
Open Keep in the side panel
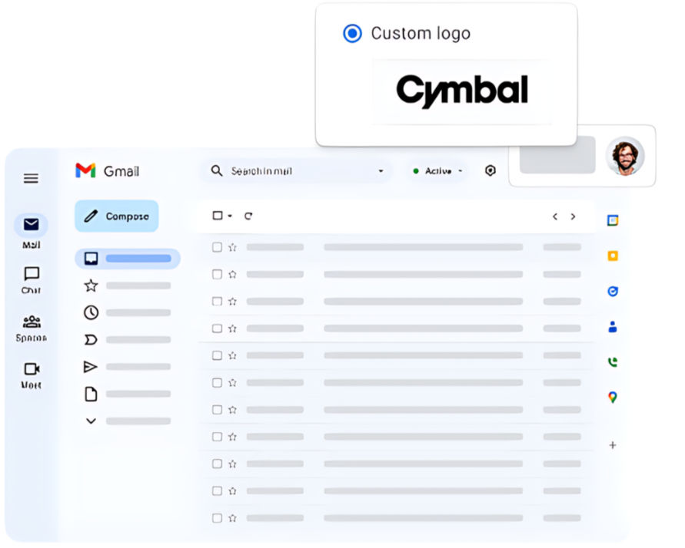613,256
